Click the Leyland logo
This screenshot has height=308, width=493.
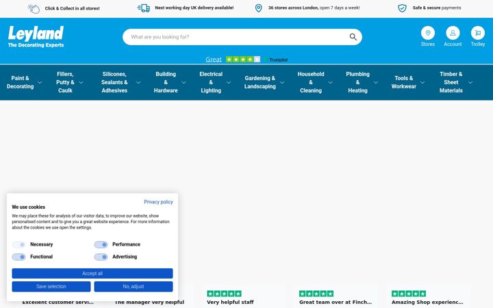coord(36,36)
